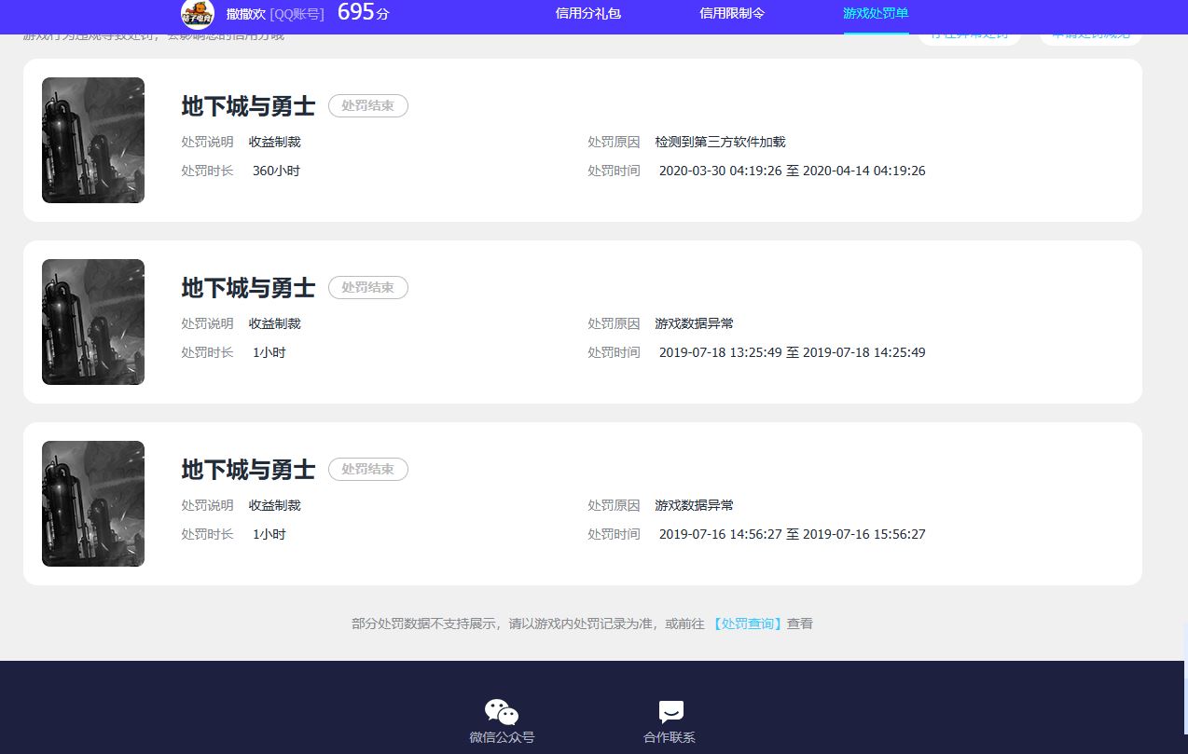Screen dimensions: 1188x754
Task: Click the 微信公众号 footer label
Action: coord(501,736)
